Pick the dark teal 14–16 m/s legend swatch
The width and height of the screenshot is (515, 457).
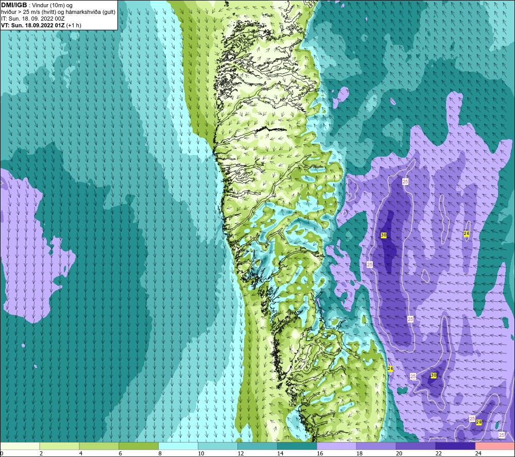[297, 446]
